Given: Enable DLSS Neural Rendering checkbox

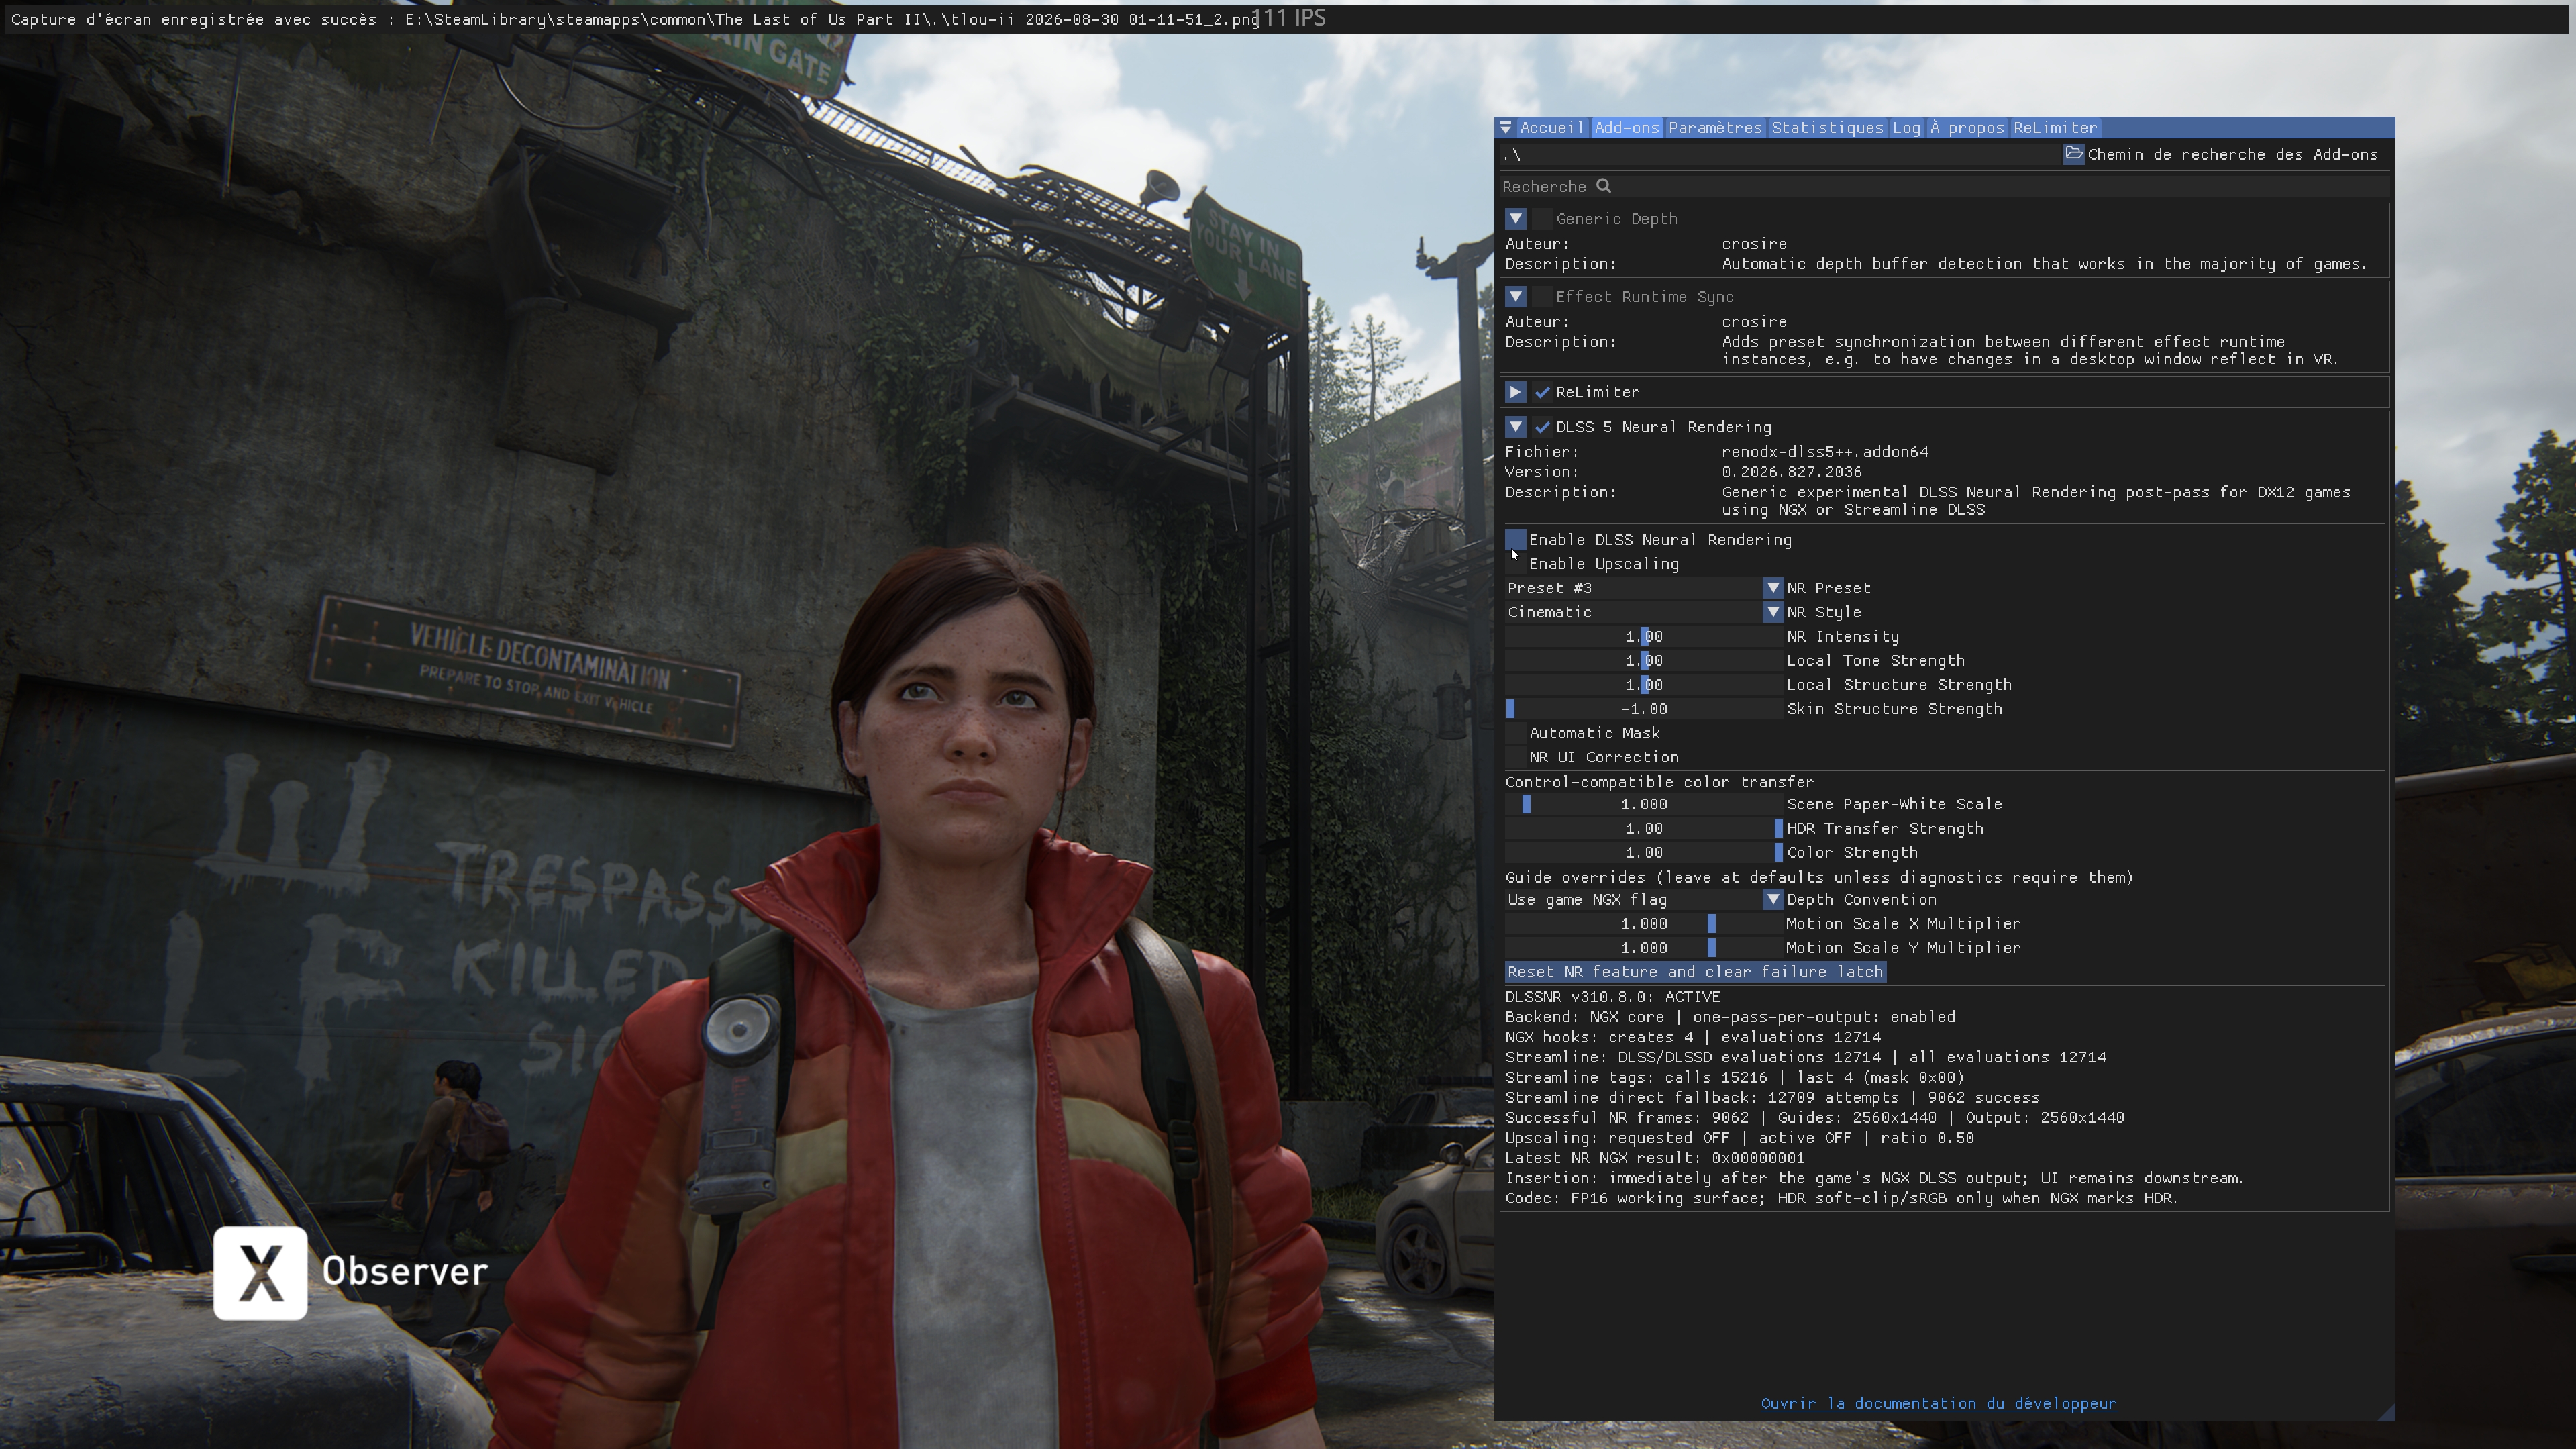Looking at the screenshot, I should click(1516, 540).
